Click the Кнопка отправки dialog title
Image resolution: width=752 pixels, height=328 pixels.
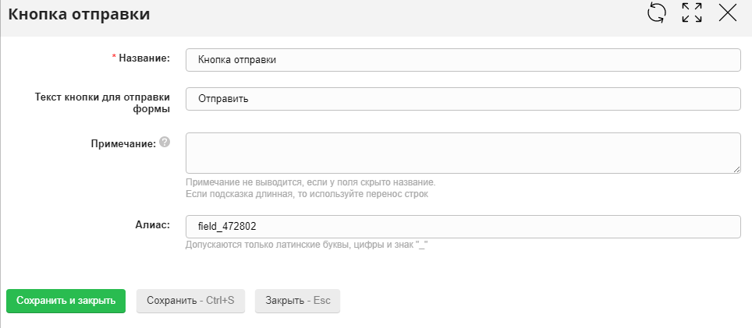pyautogui.click(x=79, y=14)
